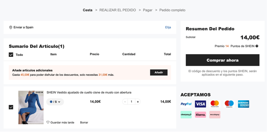Click the Visa card icon
Viewport: 268px width, 133px height.
[200, 104]
